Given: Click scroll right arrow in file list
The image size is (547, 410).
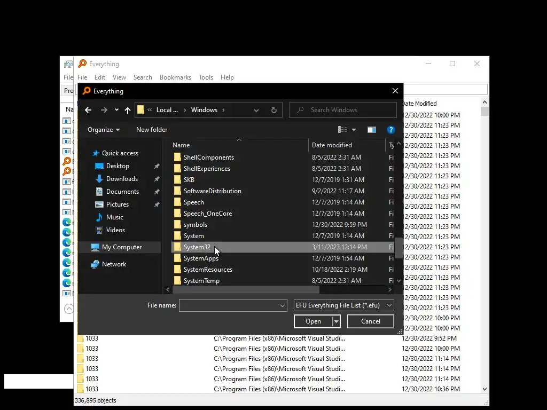Looking at the screenshot, I should click(389, 290).
